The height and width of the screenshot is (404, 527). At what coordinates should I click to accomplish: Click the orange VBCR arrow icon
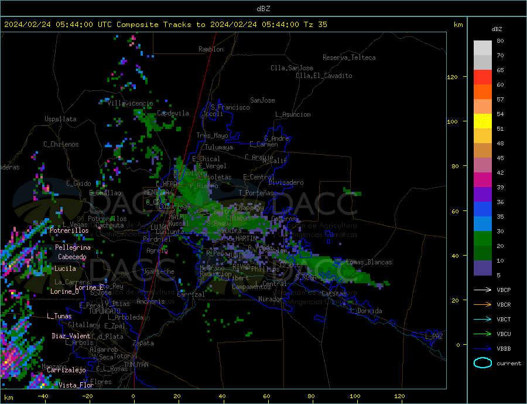[483, 305]
